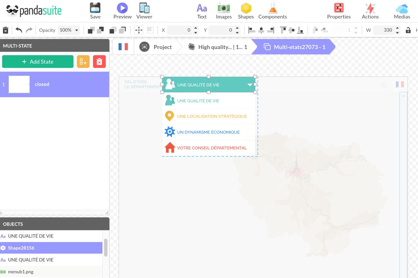Toggle the width lock padlock
Viewport: 418px width, 278px height.
pos(408,30)
